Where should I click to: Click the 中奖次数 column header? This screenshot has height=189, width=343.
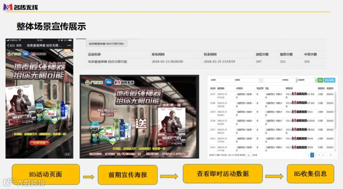(x=310, y=54)
